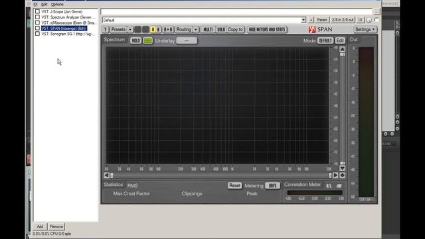Image resolution: width=425 pixels, height=239 pixels.
Task: Click the MULTI button
Action: (x=208, y=29)
